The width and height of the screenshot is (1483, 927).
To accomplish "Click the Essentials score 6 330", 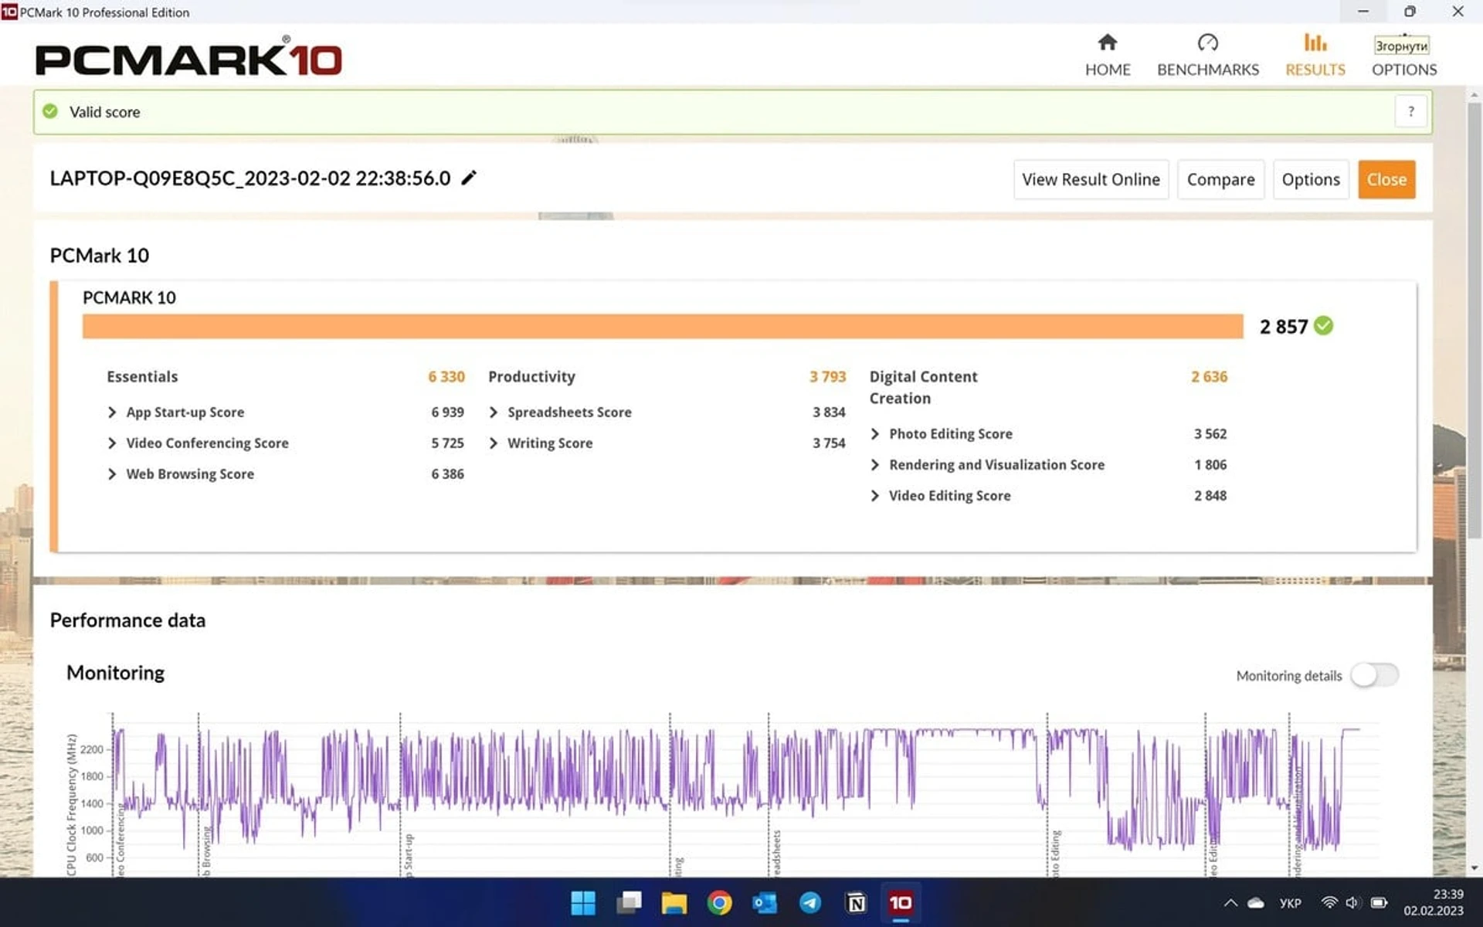I will [x=446, y=376].
